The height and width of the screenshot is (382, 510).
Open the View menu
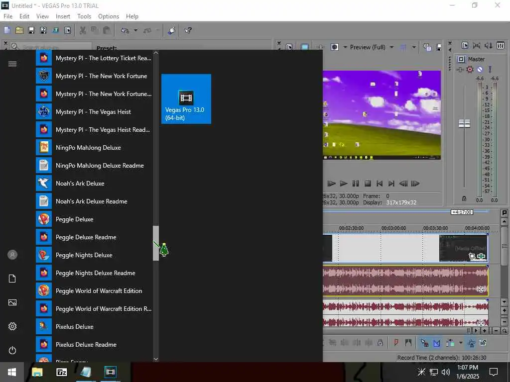[42, 16]
